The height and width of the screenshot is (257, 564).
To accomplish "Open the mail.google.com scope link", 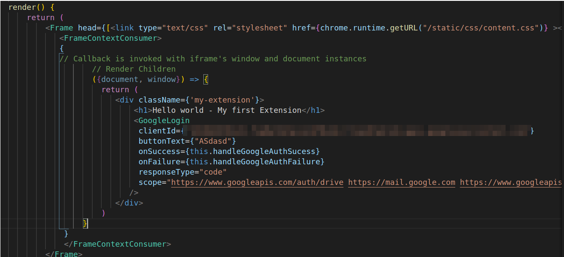I will coord(401,182).
